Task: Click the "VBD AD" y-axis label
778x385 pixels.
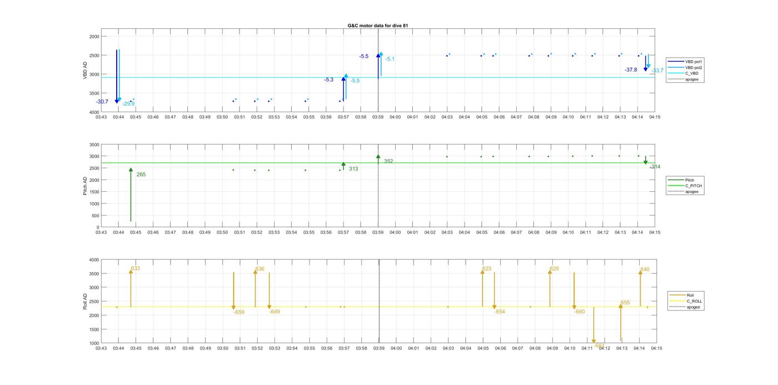Action: click(x=85, y=71)
